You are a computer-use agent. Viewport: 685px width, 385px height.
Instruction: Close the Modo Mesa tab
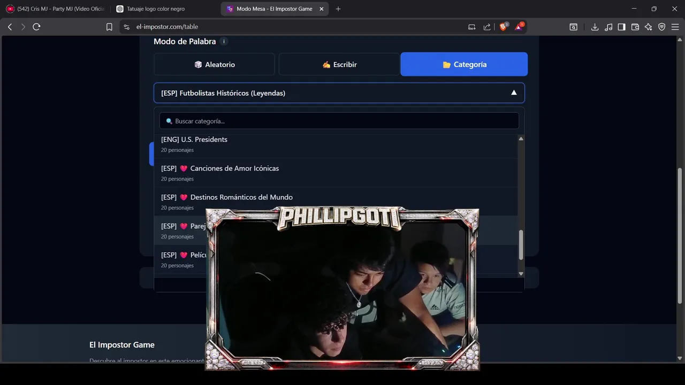pos(321,9)
